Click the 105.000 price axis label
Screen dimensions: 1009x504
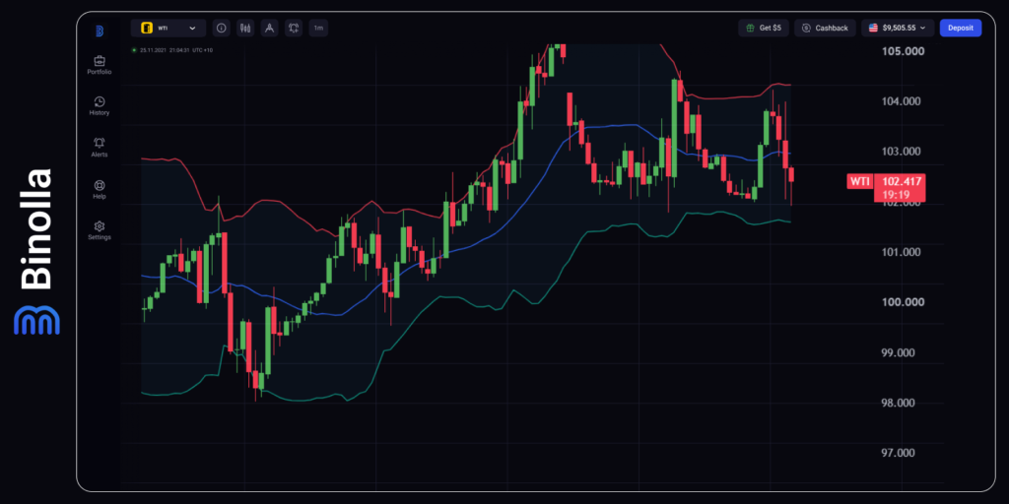(x=902, y=51)
